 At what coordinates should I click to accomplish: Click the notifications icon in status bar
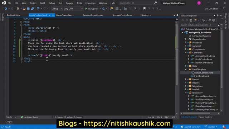(x=224, y=127)
